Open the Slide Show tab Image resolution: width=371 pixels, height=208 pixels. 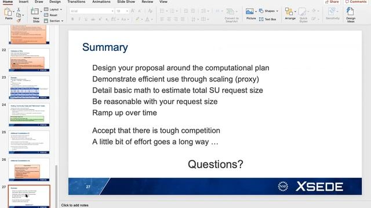click(126, 2)
